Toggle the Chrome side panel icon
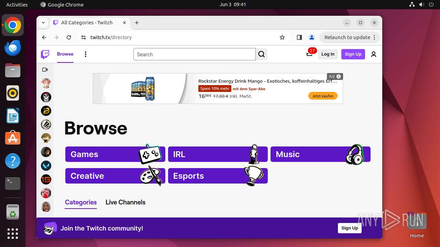The height and width of the screenshot is (247, 440). point(299,37)
